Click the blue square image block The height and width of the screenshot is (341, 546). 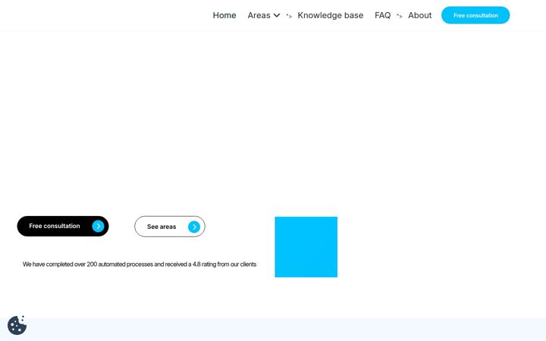click(x=306, y=247)
